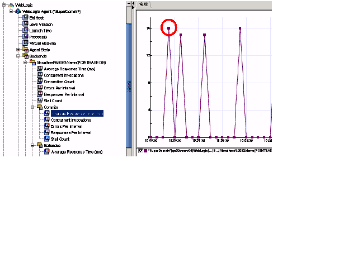Select Errors Per Interval under POINTBASE DB

[59, 88]
